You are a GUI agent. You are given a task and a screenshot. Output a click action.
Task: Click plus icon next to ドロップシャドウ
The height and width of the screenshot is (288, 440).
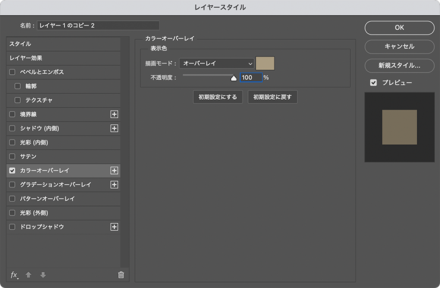coord(115,227)
